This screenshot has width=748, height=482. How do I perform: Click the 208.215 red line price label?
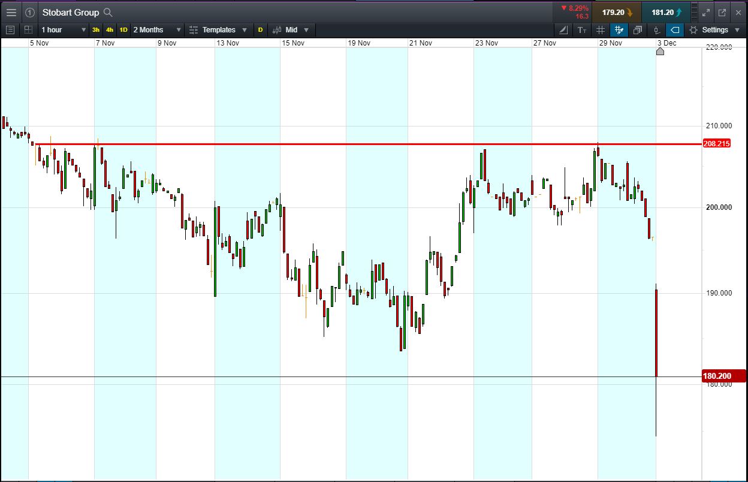(716, 144)
